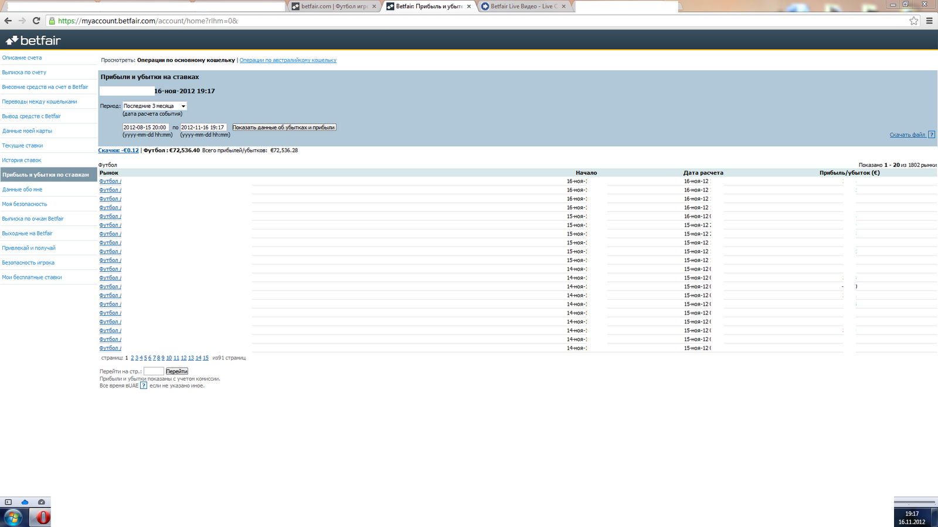Close the Betfair: Прибыль и убытки tab
Screen dimensions: 938x527
[469, 6]
